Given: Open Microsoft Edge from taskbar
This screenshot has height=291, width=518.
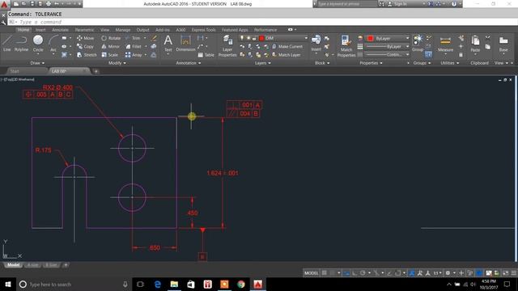Looking at the screenshot, I should [158, 285].
